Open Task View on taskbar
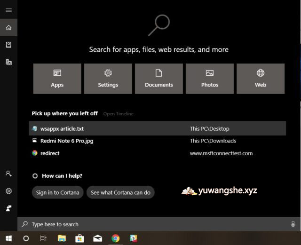 [43, 238]
